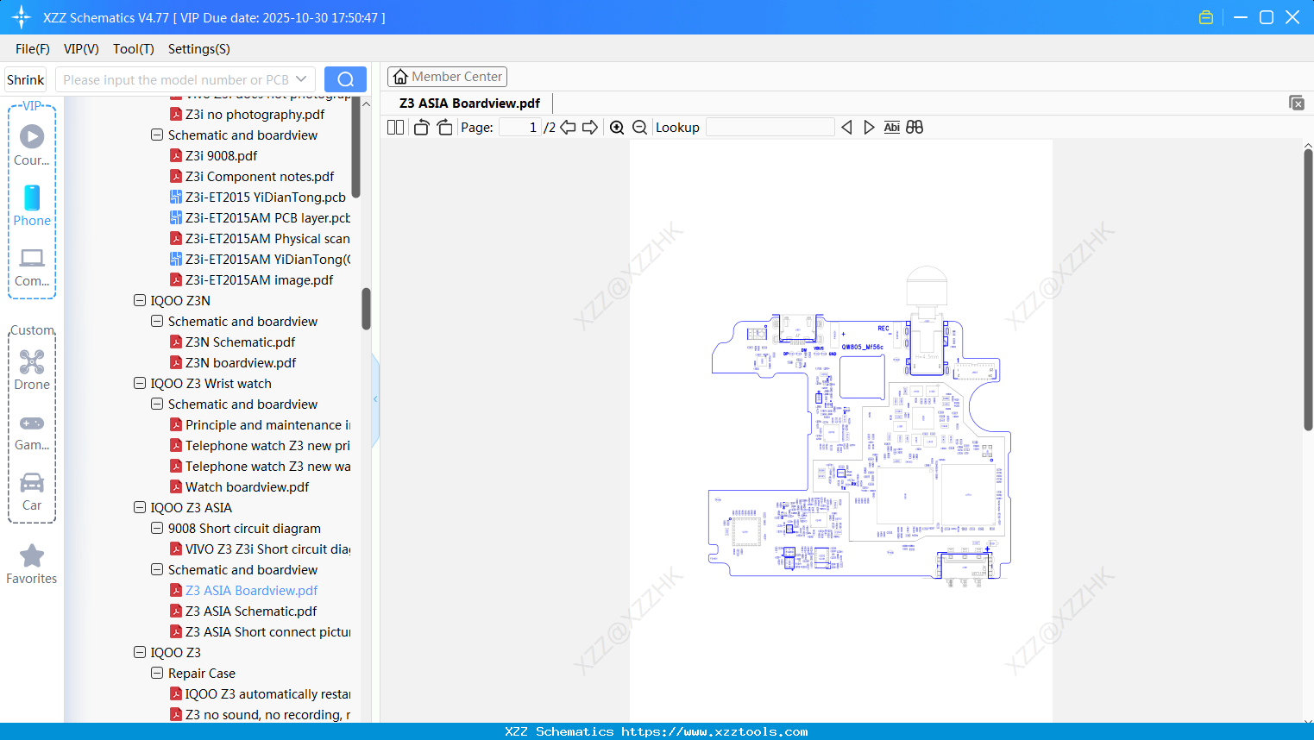Select the Computer category icon

(32, 267)
